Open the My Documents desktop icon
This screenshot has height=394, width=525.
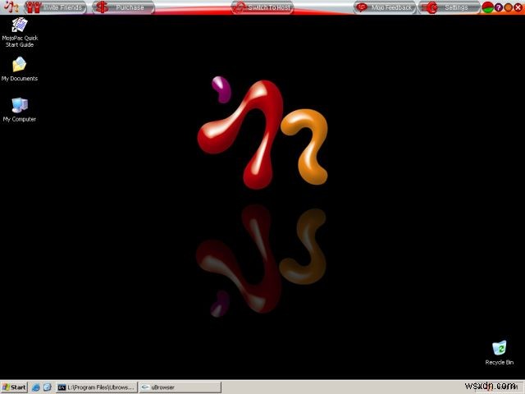(20, 69)
